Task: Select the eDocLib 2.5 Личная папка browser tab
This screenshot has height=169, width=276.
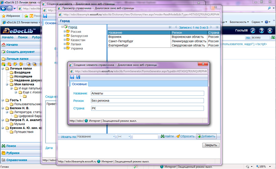Action: click(x=21, y=22)
